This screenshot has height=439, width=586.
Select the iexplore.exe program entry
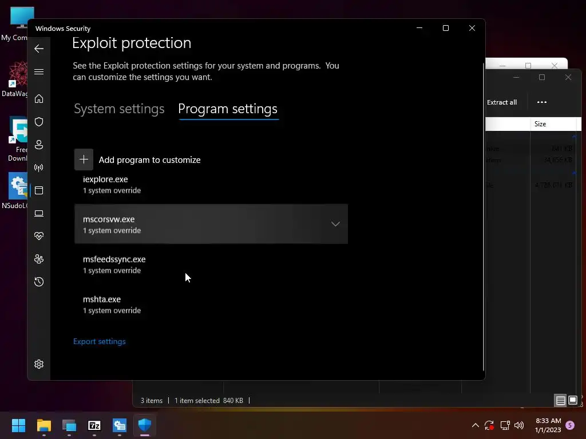point(211,185)
